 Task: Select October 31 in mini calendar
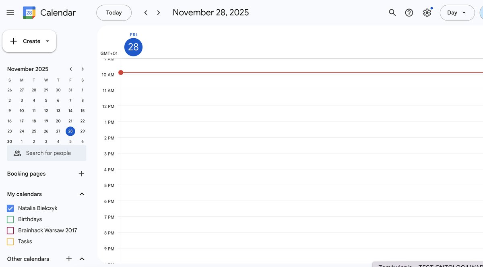coord(70,90)
